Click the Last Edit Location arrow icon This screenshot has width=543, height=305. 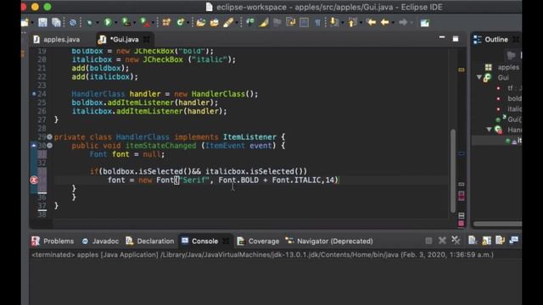[x=371, y=23]
